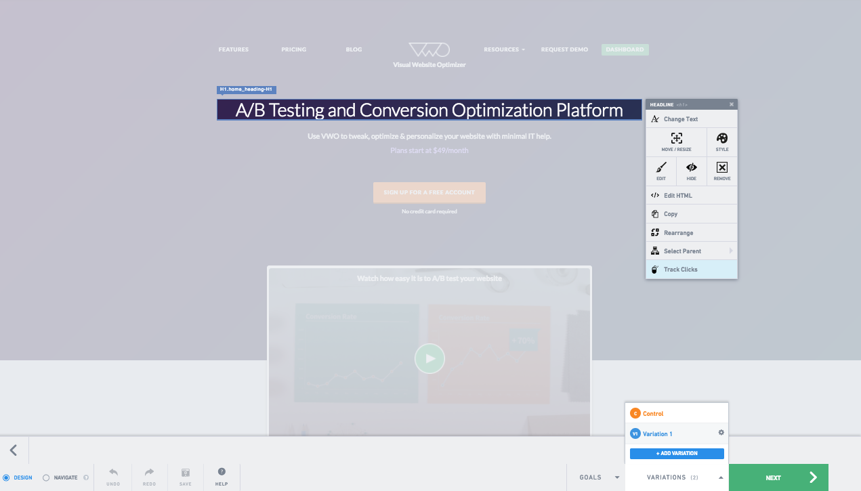Screen dimensions: 861x491
Task: Select the Move / Resize tool
Action: (x=676, y=142)
